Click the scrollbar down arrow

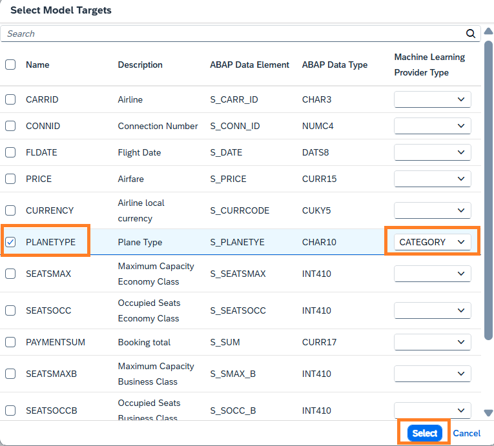tap(488, 413)
